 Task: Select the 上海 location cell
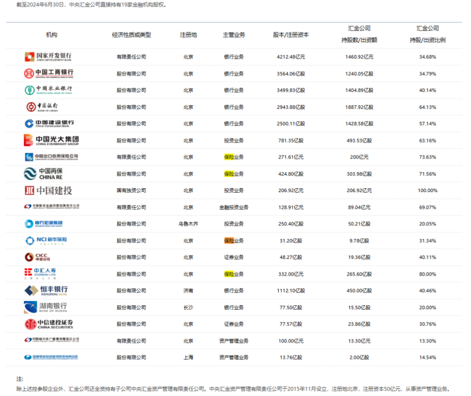point(188,358)
